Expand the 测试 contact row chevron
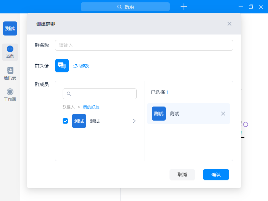Screen dimensions: 268x201 click(x=134, y=121)
